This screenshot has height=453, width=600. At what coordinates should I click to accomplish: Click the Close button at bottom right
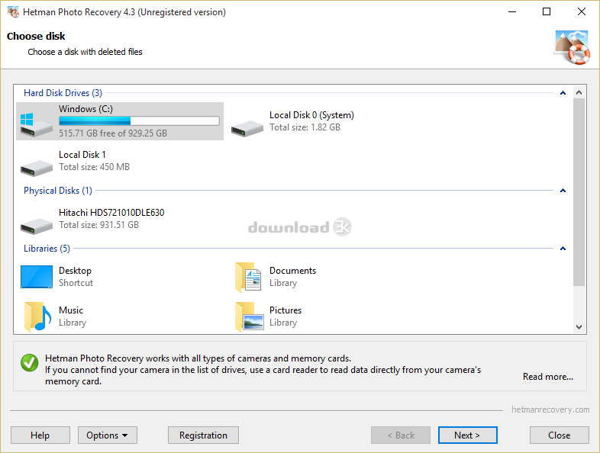tap(559, 435)
